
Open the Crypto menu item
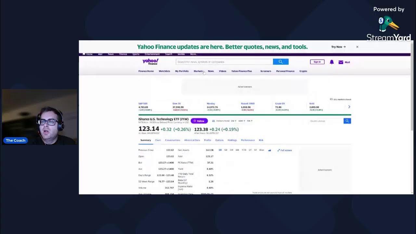pyautogui.click(x=303, y=71)
